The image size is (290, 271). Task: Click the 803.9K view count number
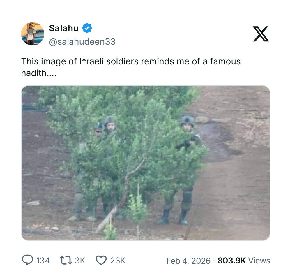point(231,261)
